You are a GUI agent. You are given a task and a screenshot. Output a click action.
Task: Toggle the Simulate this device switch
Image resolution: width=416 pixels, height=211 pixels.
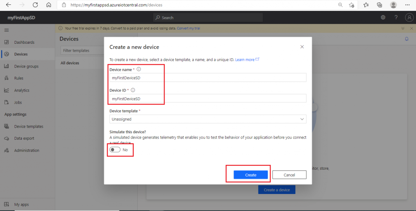point(115,150)
